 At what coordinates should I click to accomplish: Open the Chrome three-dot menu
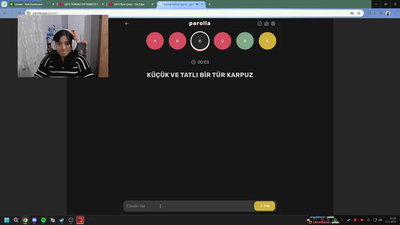tap(395, 13)
